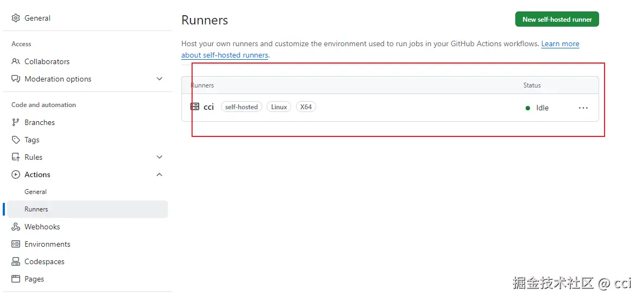
Task: Click New self-hosted runner button
Action: point(557,19)
